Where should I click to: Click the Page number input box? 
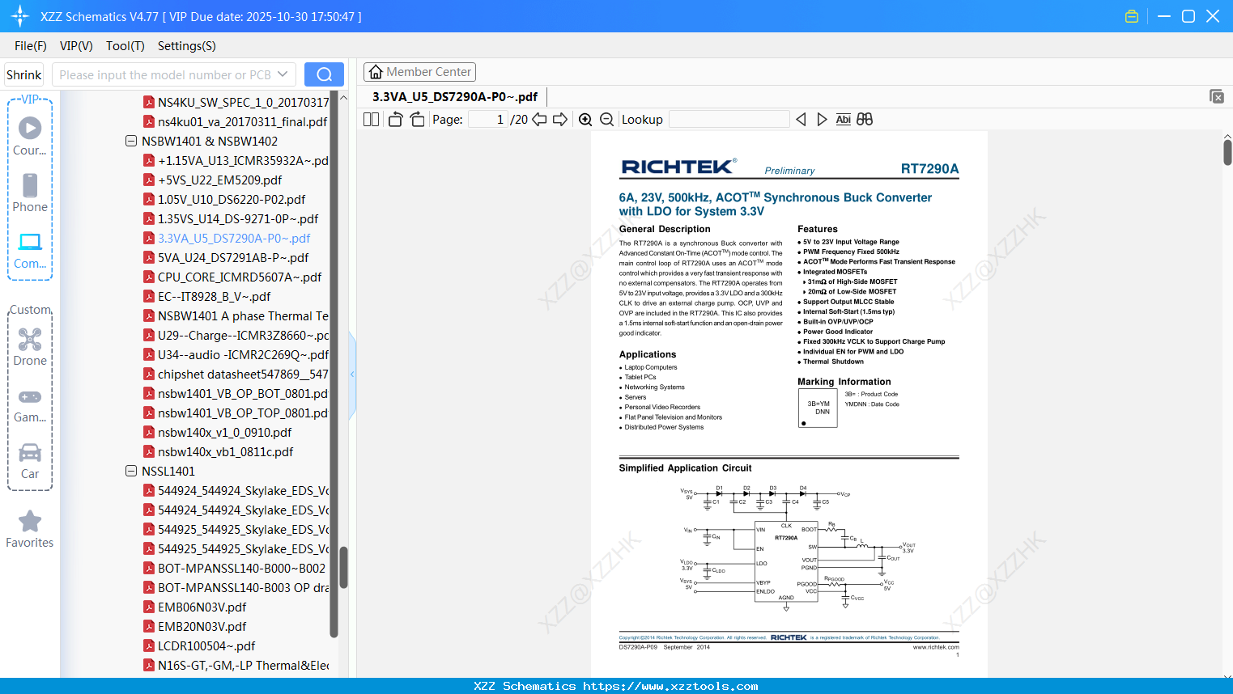point(487,120)
